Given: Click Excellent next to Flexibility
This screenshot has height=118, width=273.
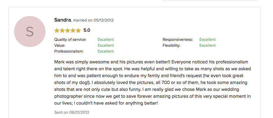Looking at the screenshot, I should tap(208, 45).
